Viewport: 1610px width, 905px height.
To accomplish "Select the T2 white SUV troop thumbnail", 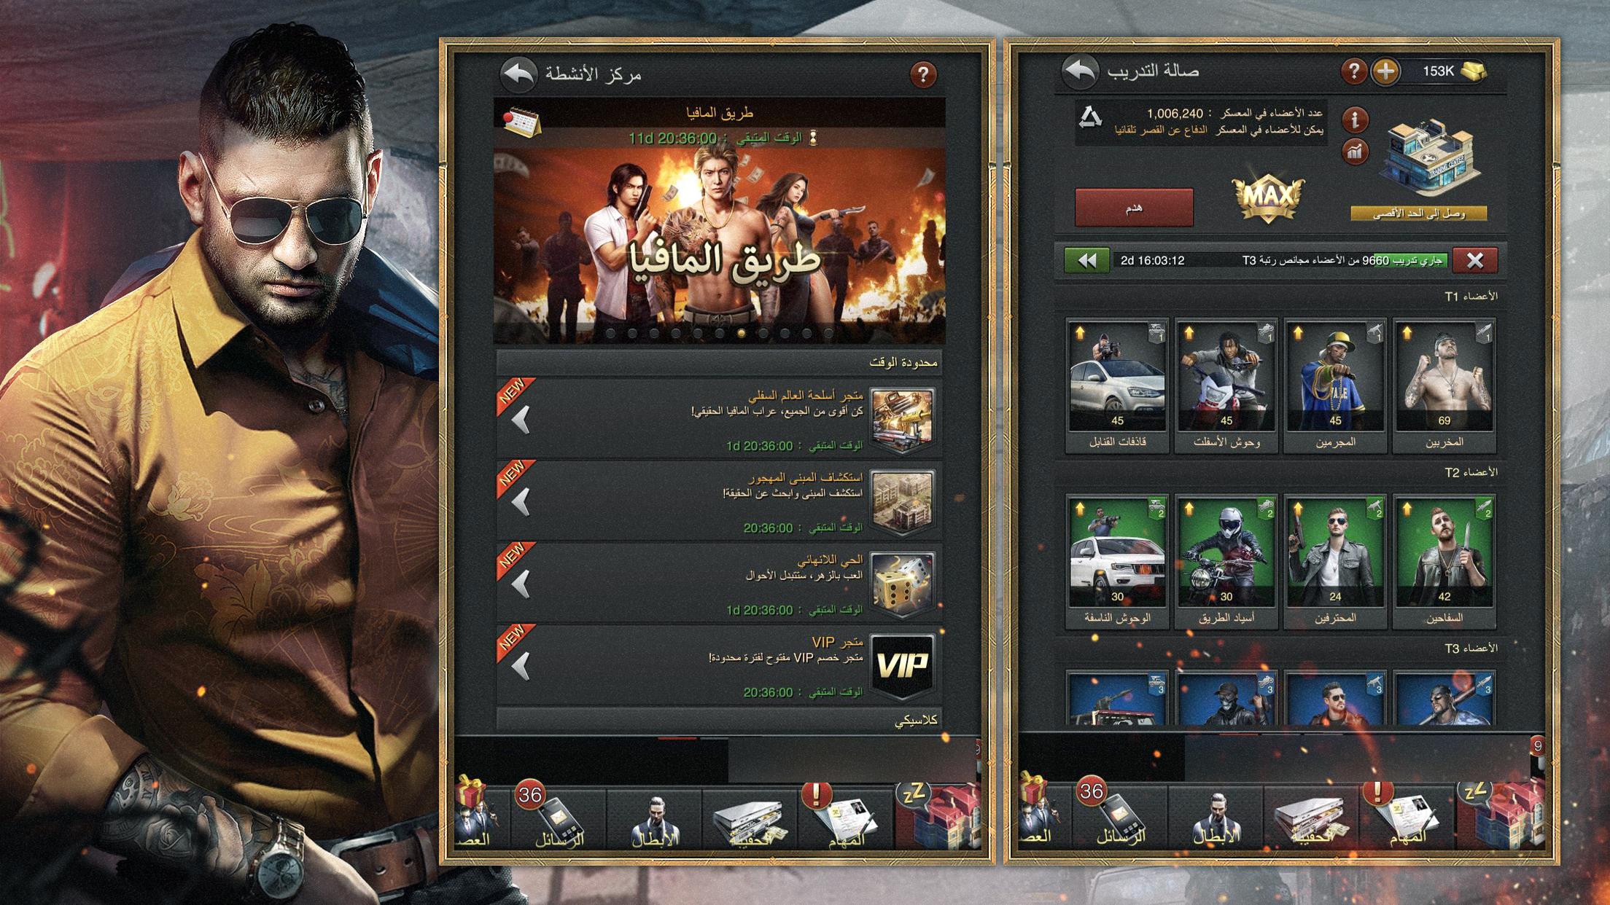I will coord(1117,552).
